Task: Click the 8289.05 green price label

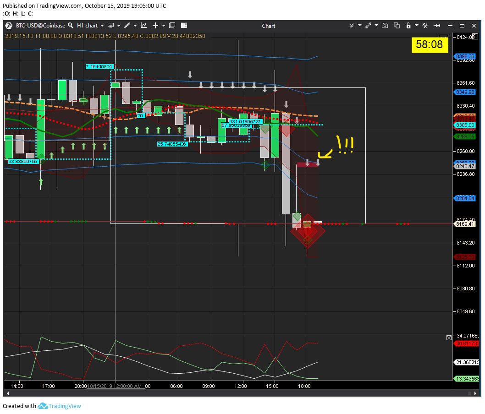Action: (x=465, y=136)
